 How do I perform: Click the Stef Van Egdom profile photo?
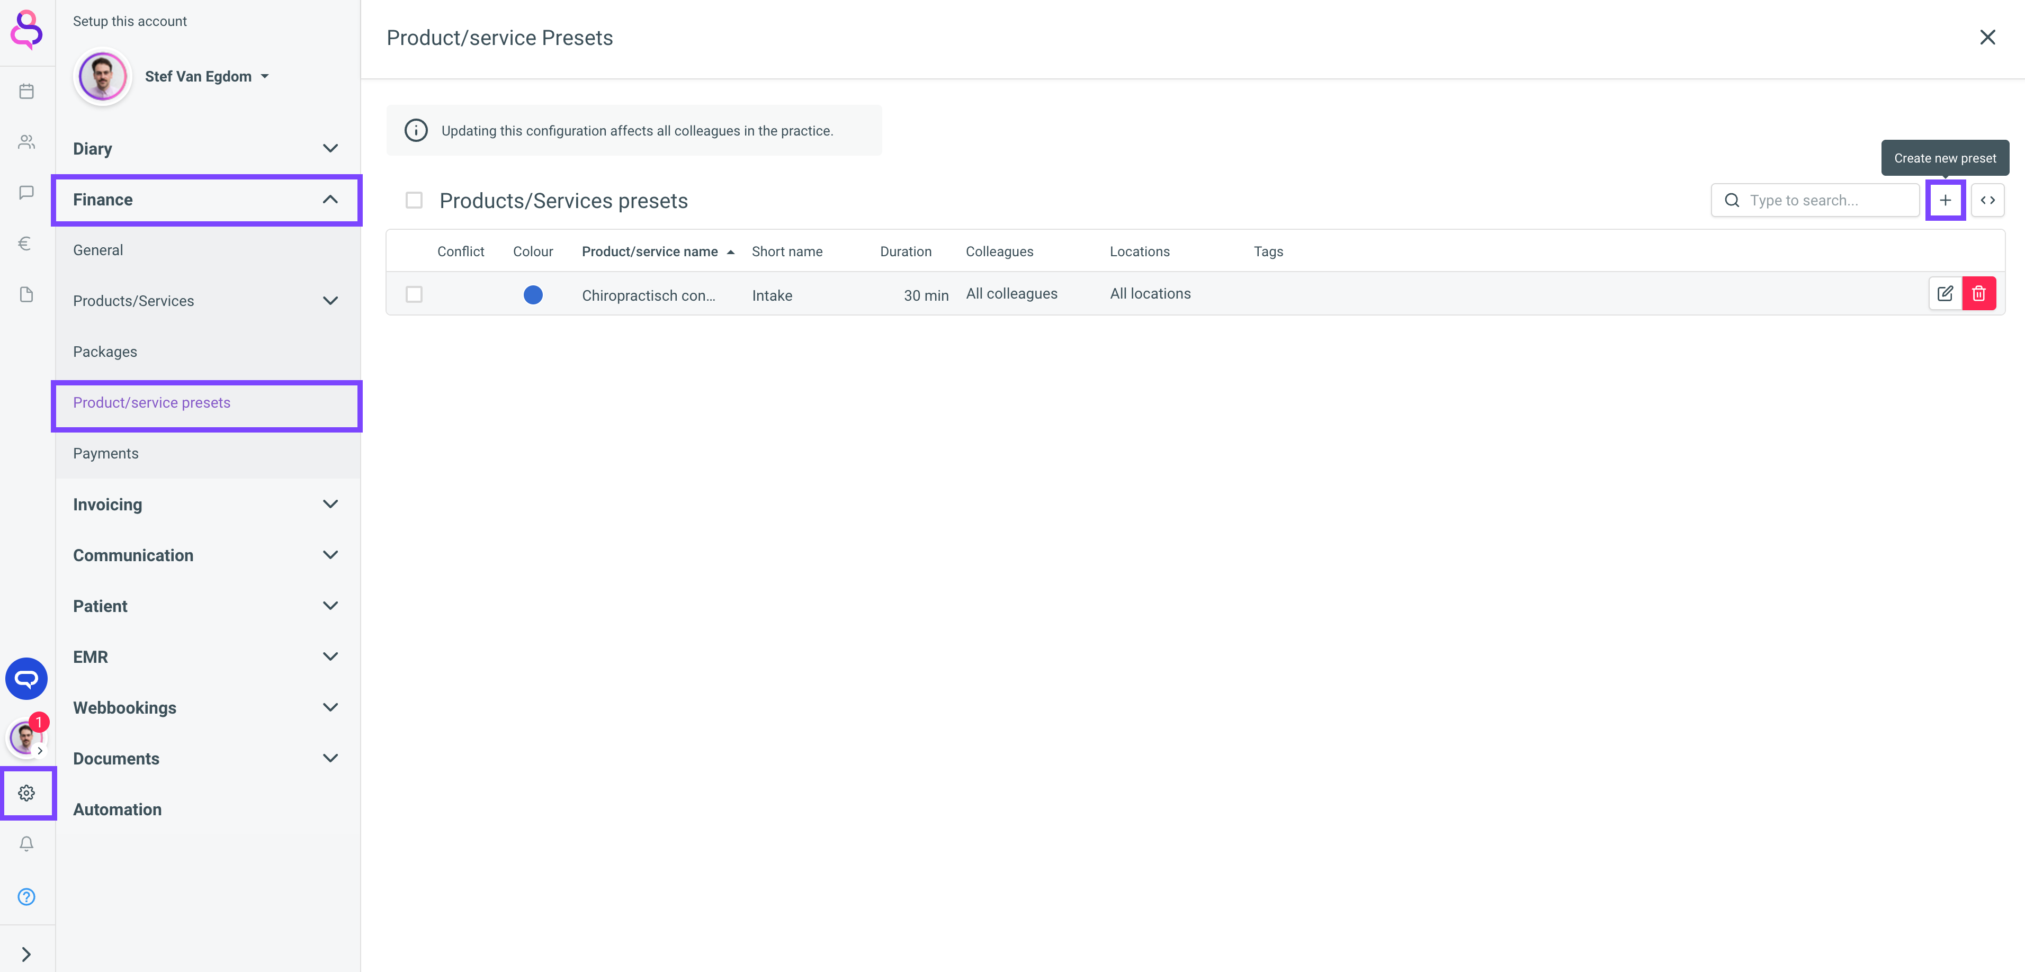click(103, 77)
